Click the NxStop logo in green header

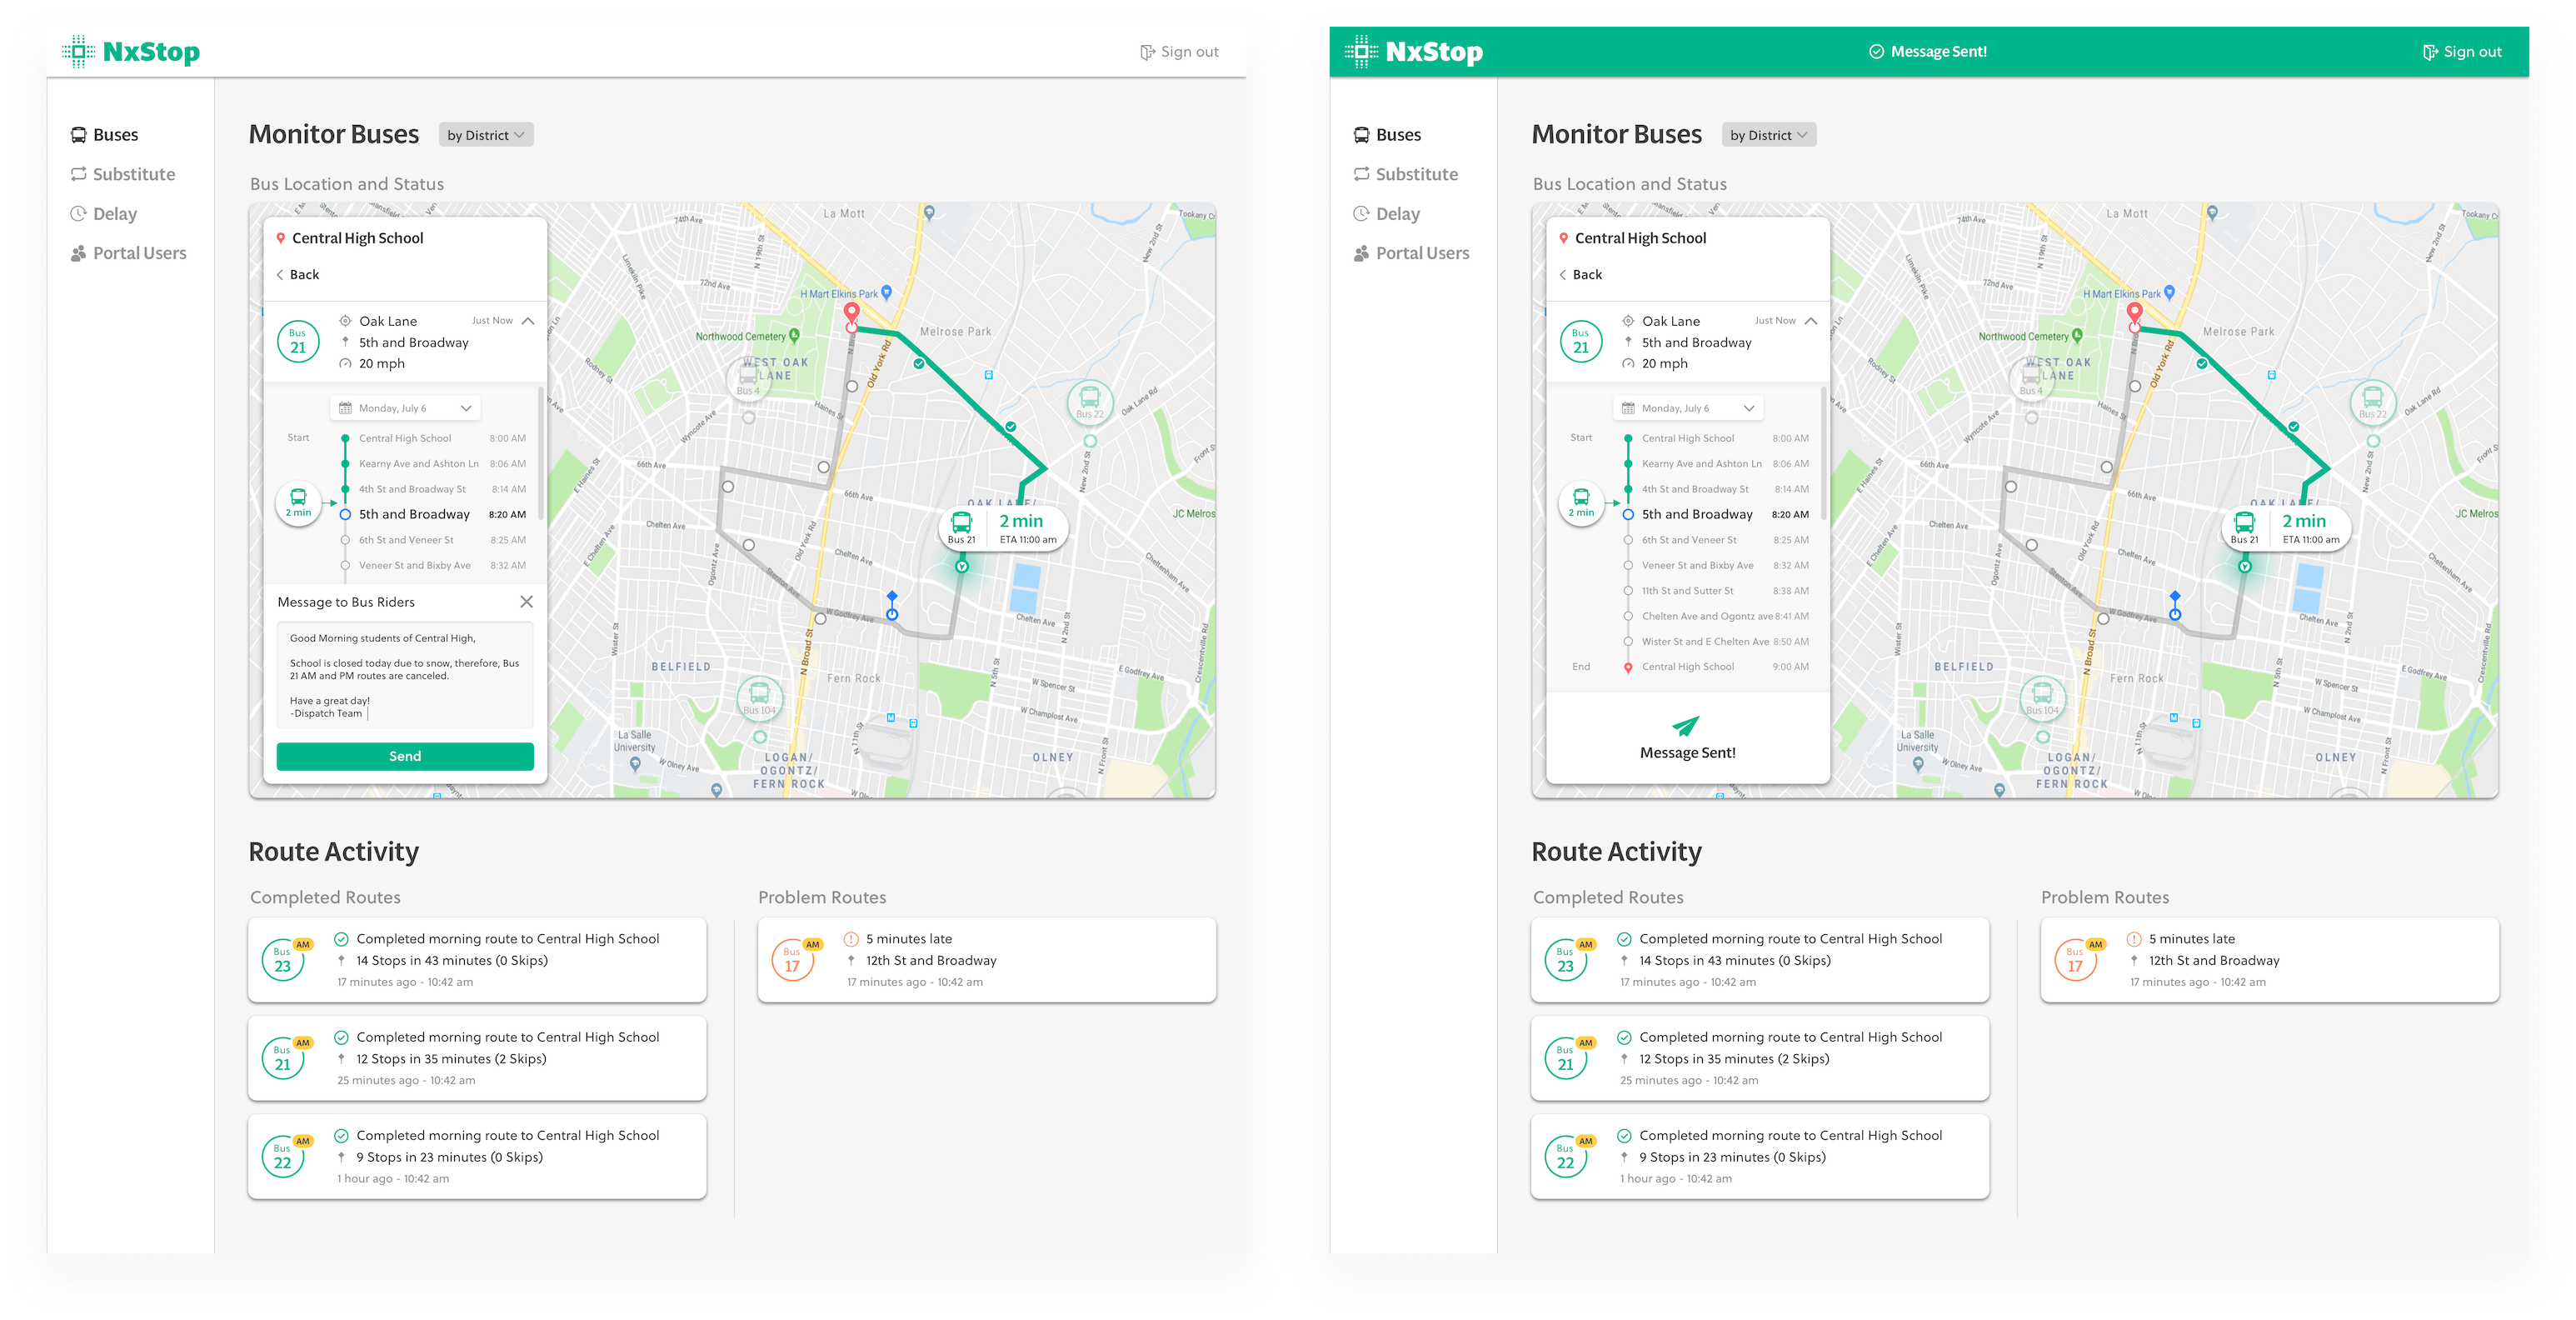coord(1413,52)
